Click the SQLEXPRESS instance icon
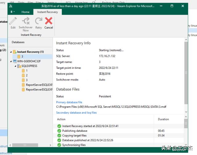 pyautogui.click(x=19, y=66)
